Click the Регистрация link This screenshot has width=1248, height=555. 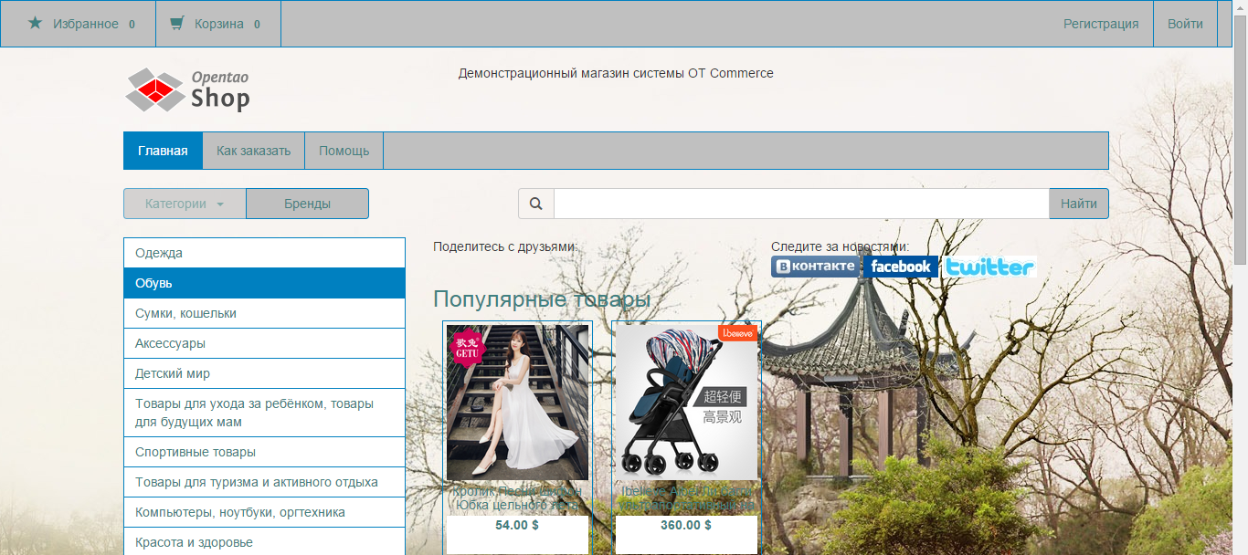[1101, 24]
